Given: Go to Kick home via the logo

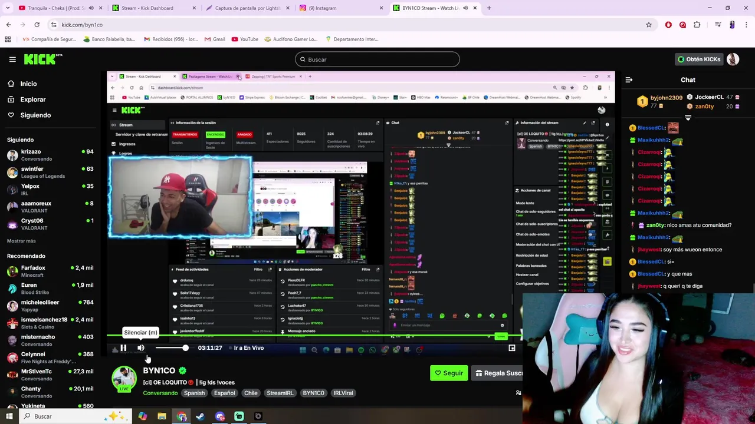Looking at the screenshot, I should [x=43, y=59].
